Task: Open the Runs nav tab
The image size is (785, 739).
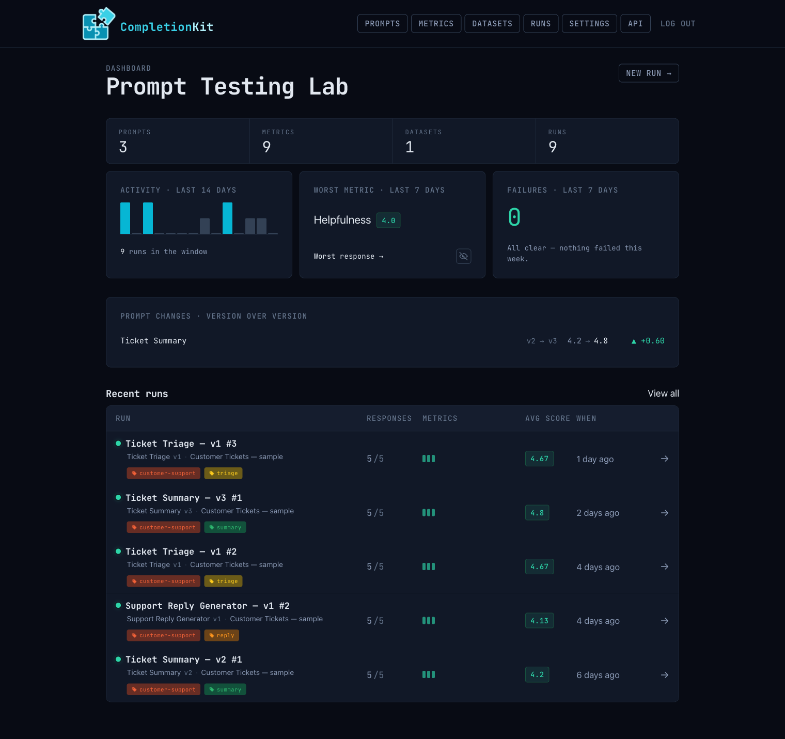Action: coord(541,24)
